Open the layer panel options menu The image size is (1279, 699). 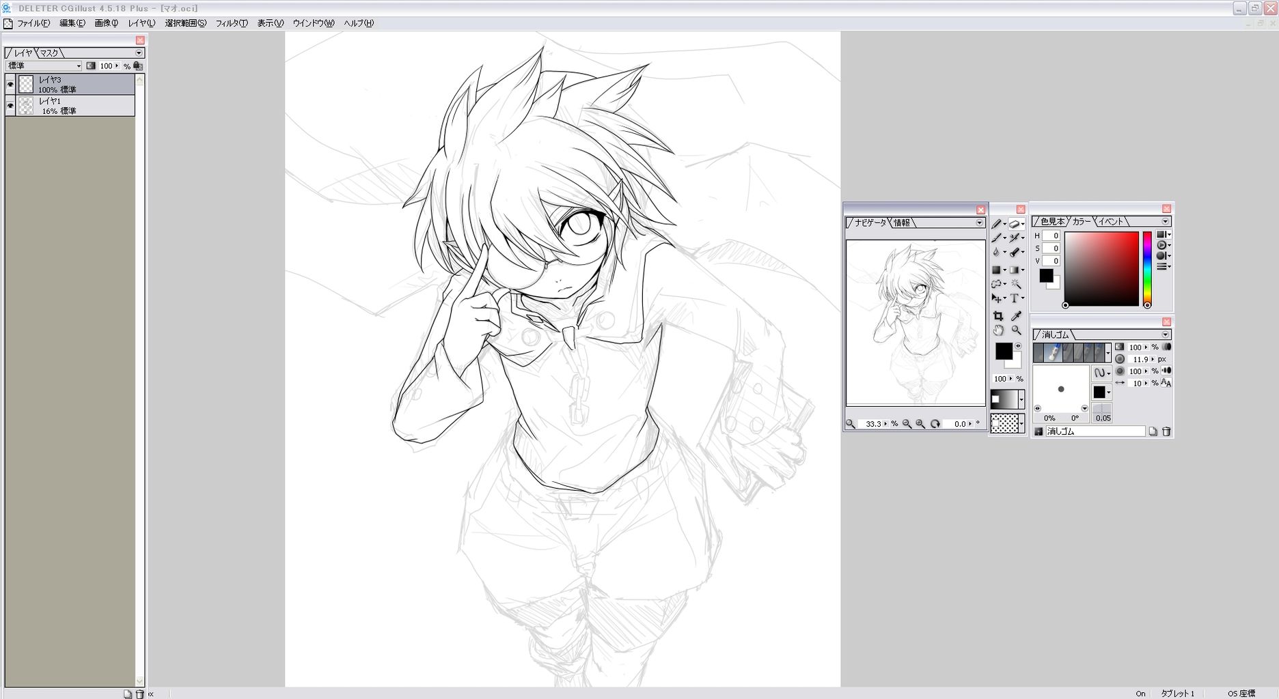pyautogui.click(x=139, y=53)
